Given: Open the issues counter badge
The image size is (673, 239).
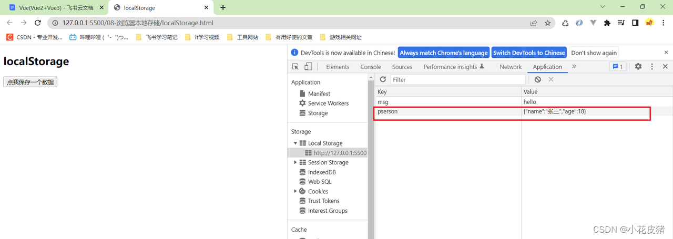Looking at the screenshot, I should pos(617,67).
